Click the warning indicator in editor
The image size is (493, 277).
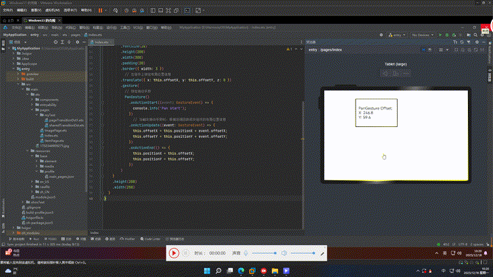[x=289, y=49]
